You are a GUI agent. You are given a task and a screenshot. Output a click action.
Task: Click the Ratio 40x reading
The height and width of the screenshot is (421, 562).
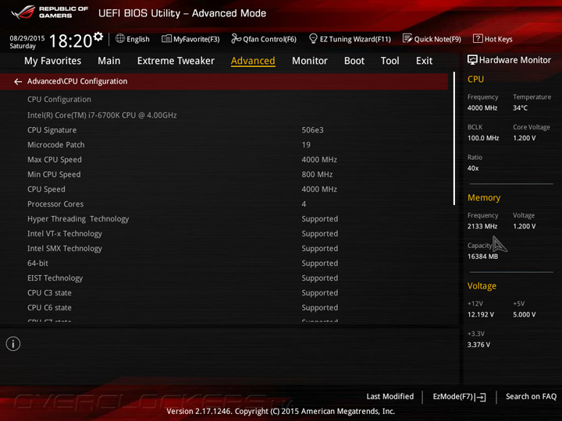click(473, 168)
